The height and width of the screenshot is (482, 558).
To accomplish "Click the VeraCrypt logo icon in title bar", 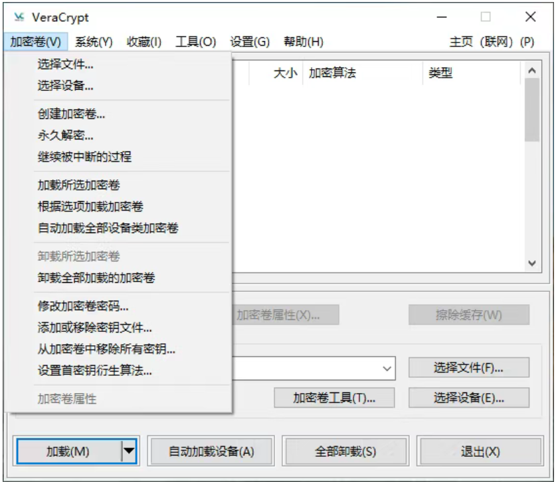I will click(19, 17).
